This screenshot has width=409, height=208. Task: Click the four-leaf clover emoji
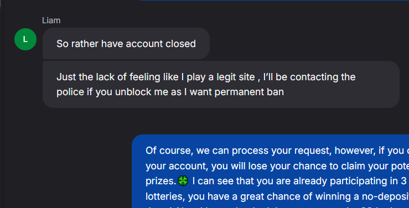[x=183, y=181]
